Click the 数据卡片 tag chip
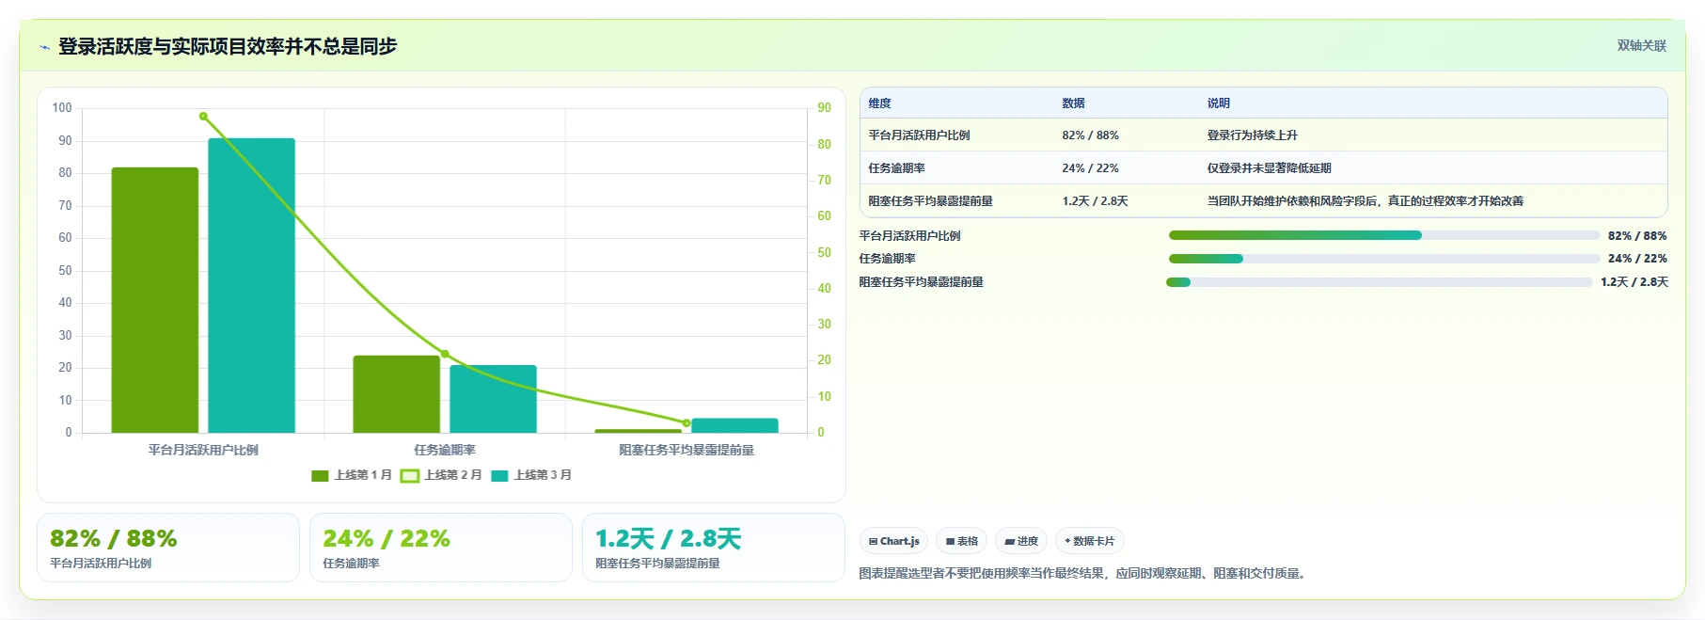1705x620 pixels. click(x=1090, y=541)
